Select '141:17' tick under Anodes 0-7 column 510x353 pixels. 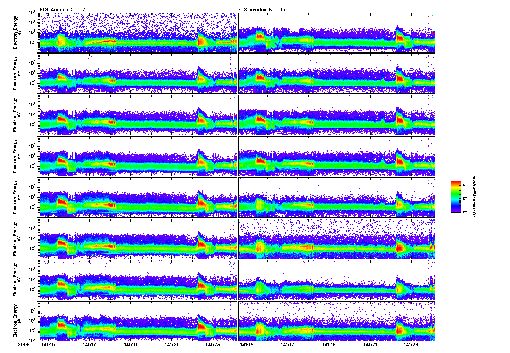tap(89, 344)
